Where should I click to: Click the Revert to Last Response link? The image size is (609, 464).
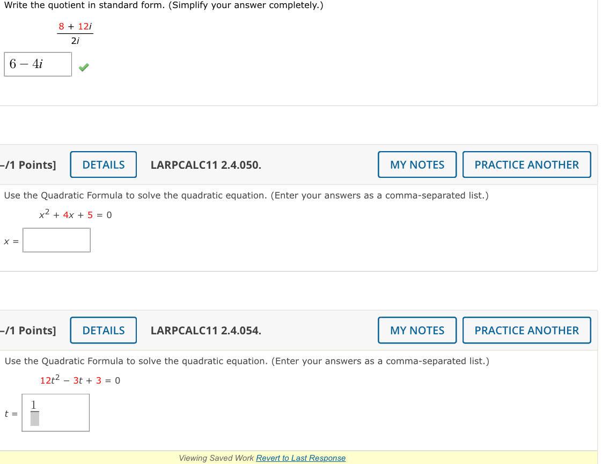[x=300, y=458]
